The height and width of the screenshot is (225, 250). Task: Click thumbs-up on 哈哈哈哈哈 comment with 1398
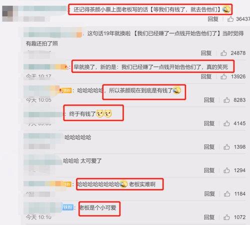(x=226, y=147)
